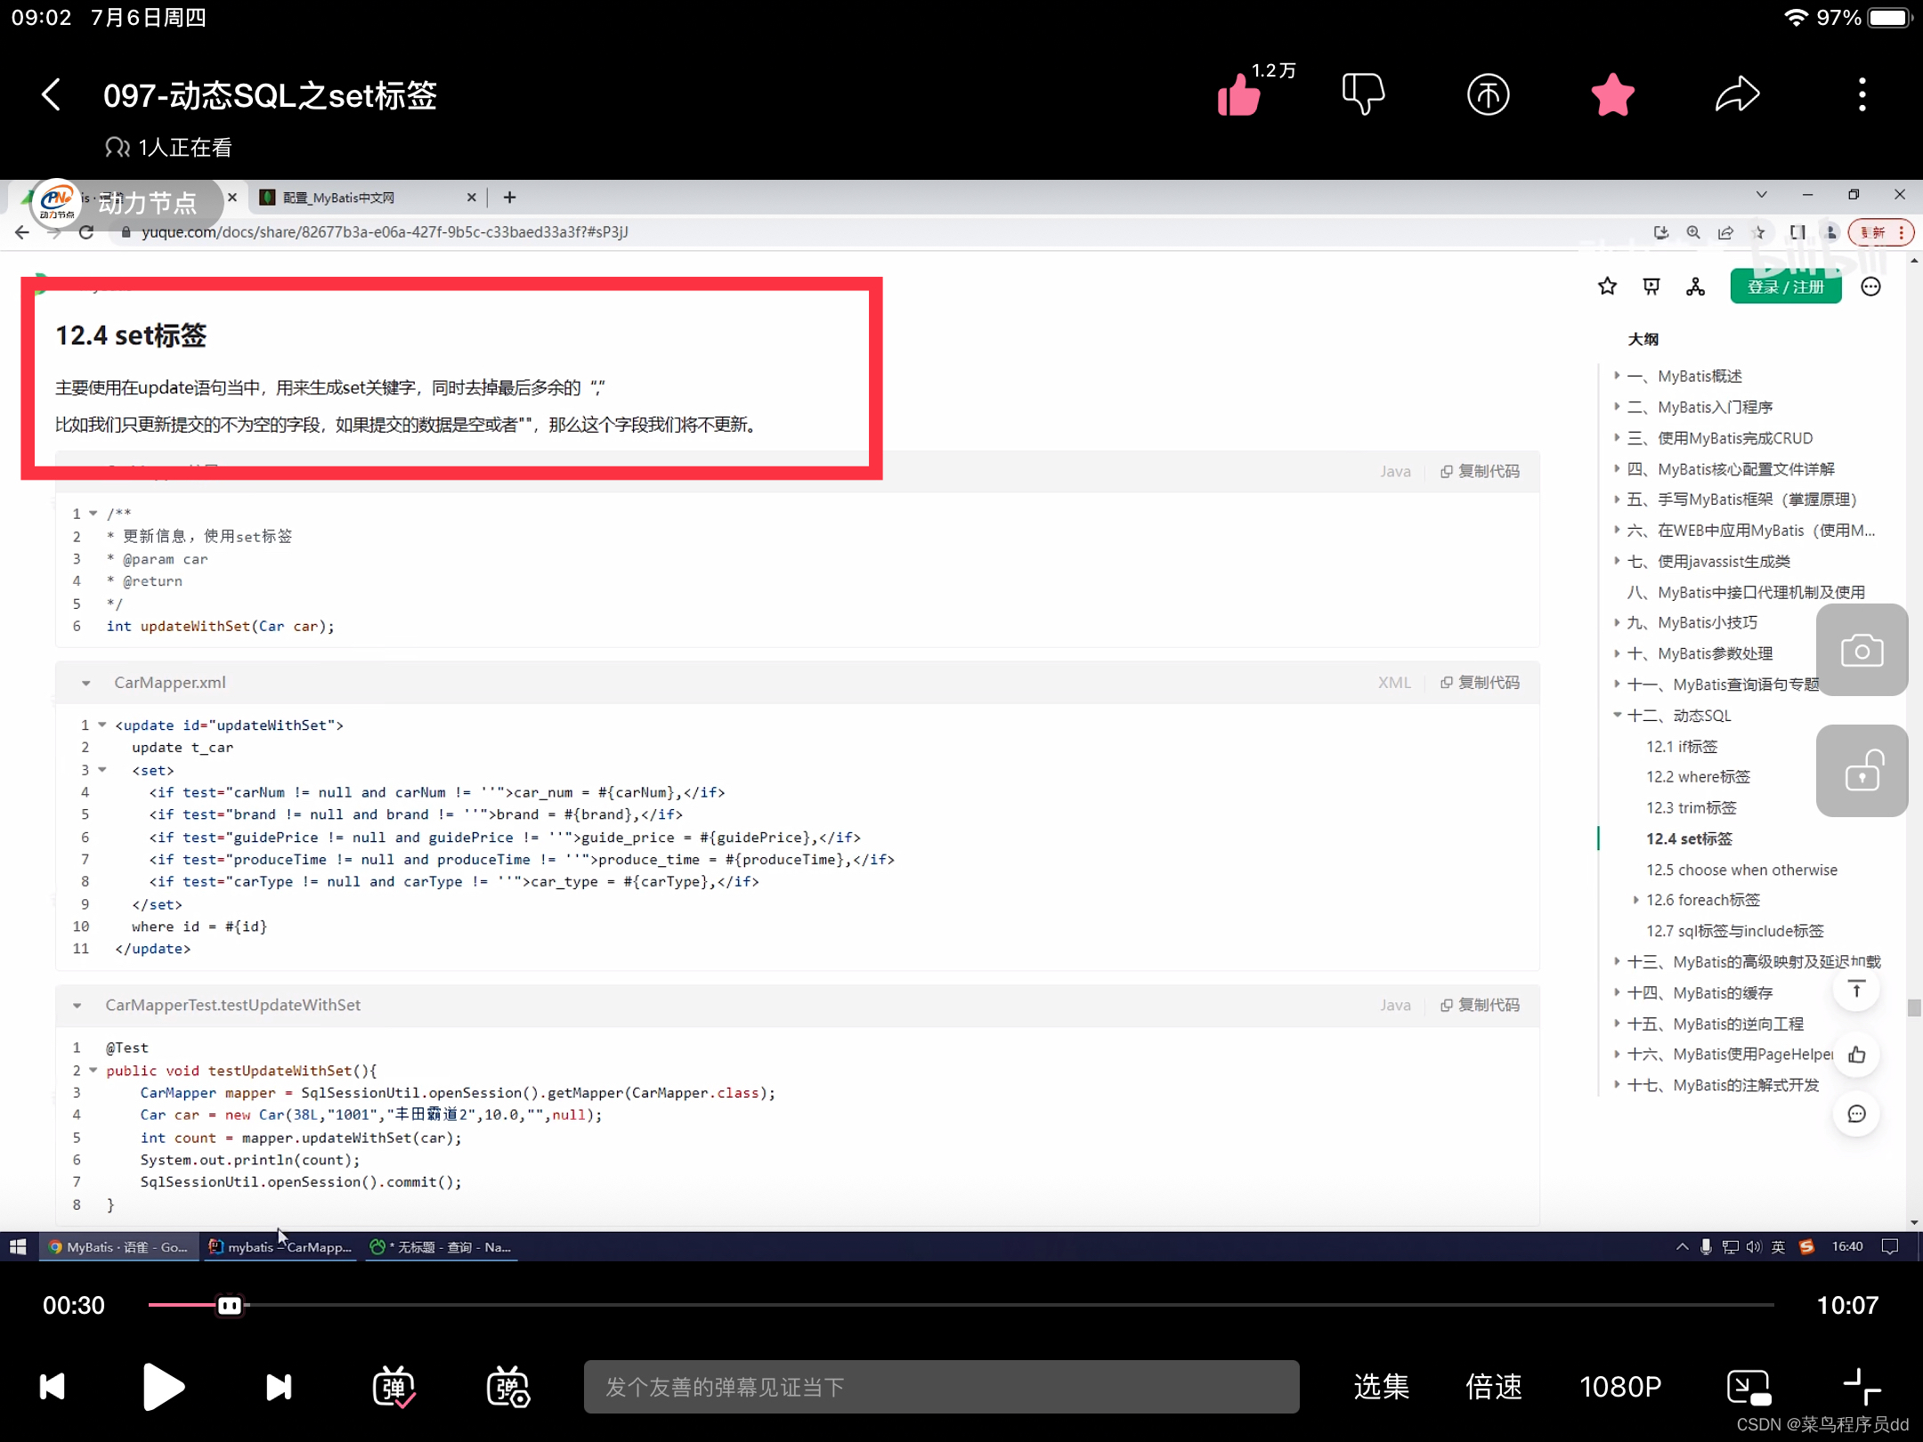Go back with the top-left arrow
Image resolution: width=1923 pixels, height=1442 pixels.
(x=52, y=94)
